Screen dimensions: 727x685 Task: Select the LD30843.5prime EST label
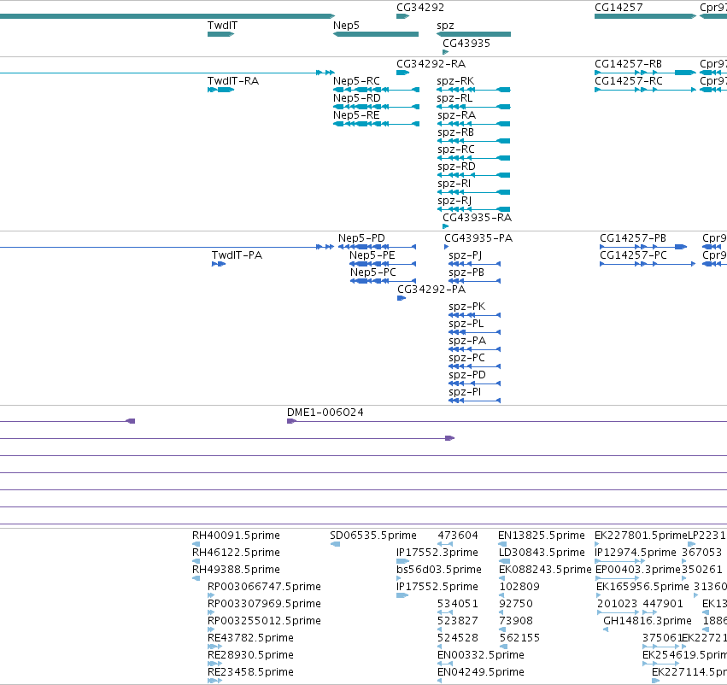point(542,553)
